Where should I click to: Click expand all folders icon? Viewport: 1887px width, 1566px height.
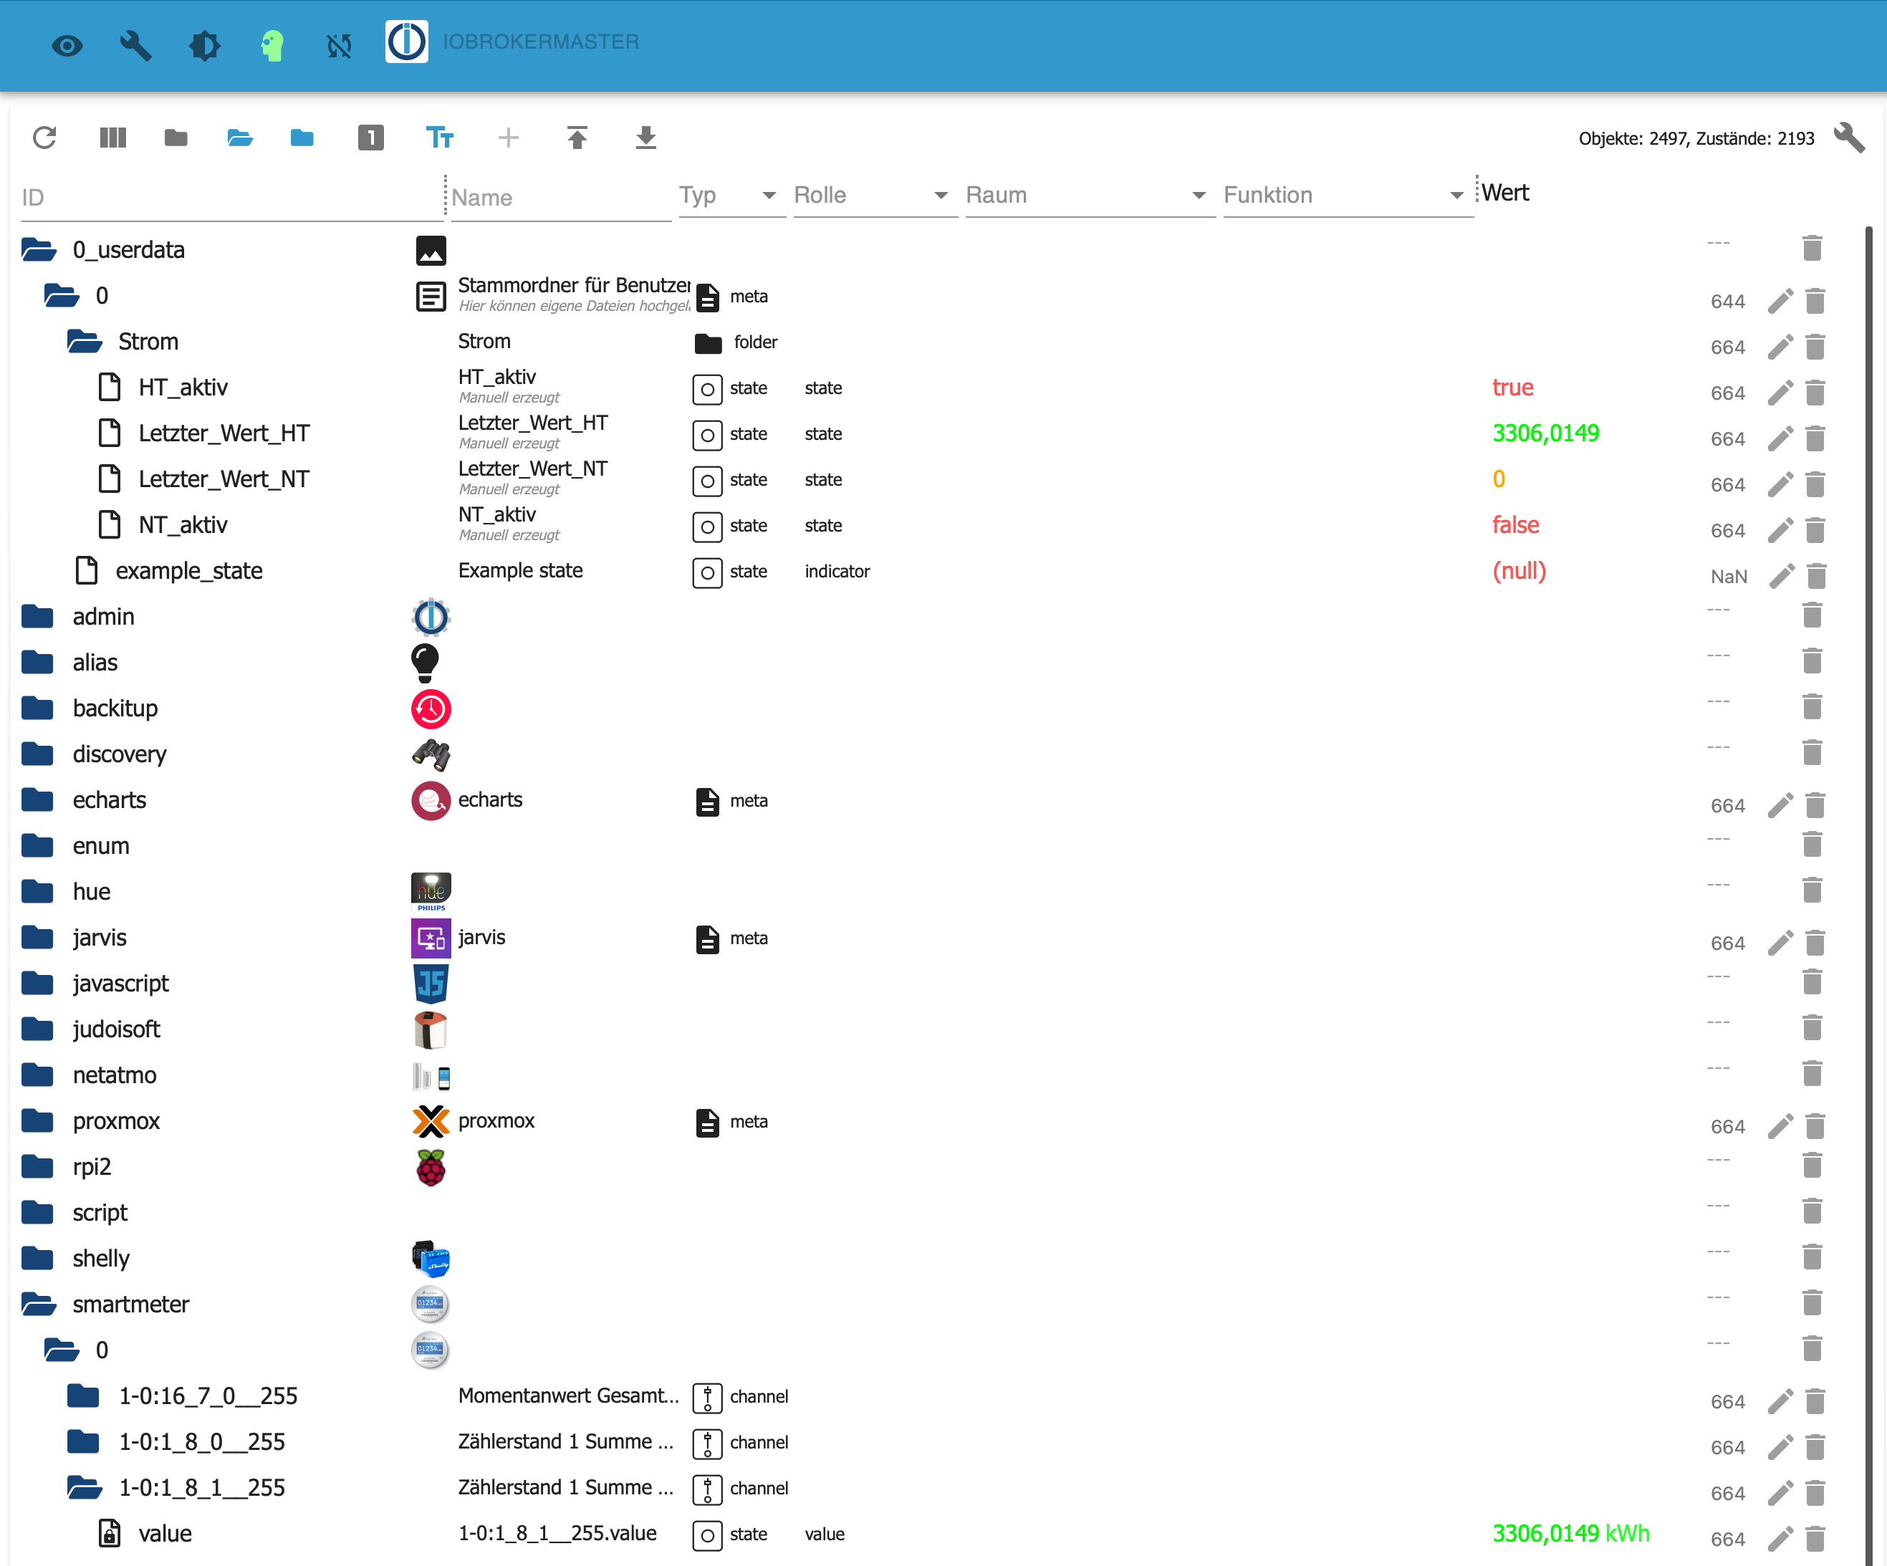pyautogui.click(x=239, y=138)
